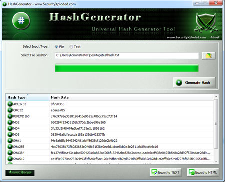The image size is (225, 182).
Task: Click Export to HTML button
Action: point(203,172)
